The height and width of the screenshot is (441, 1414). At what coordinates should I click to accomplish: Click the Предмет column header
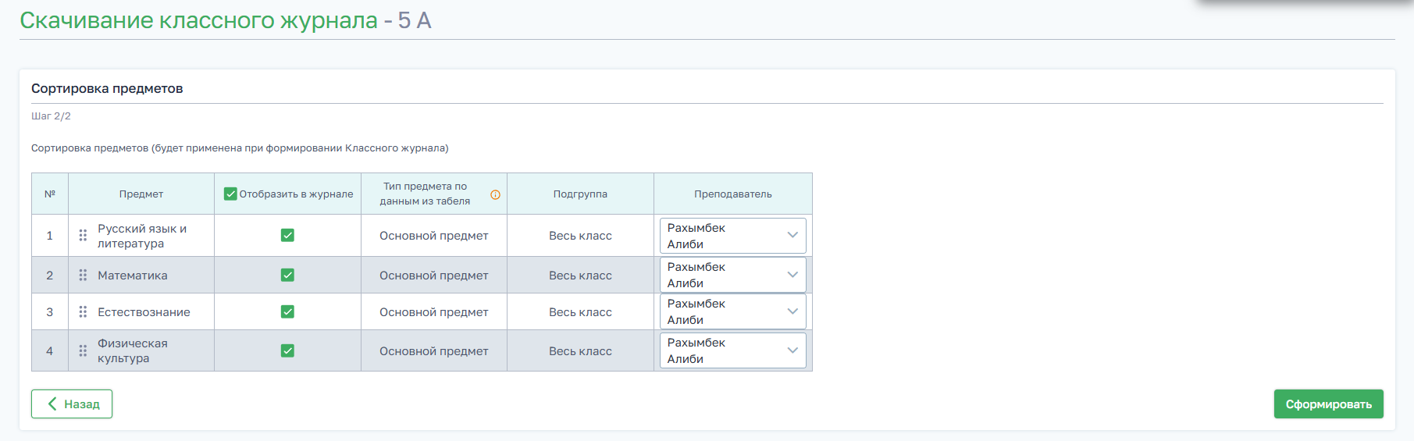[141, 194]
